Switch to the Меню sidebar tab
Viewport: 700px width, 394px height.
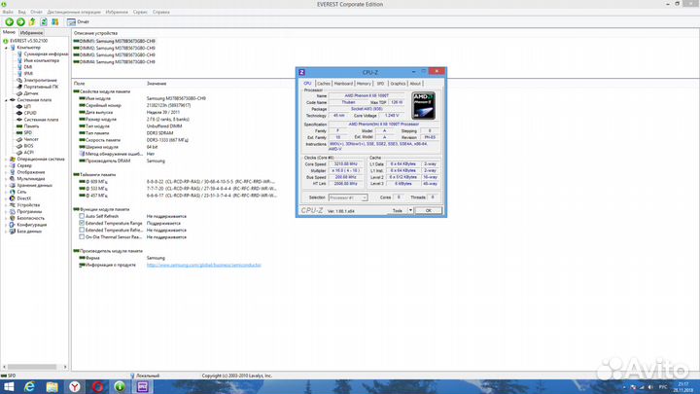9,32
